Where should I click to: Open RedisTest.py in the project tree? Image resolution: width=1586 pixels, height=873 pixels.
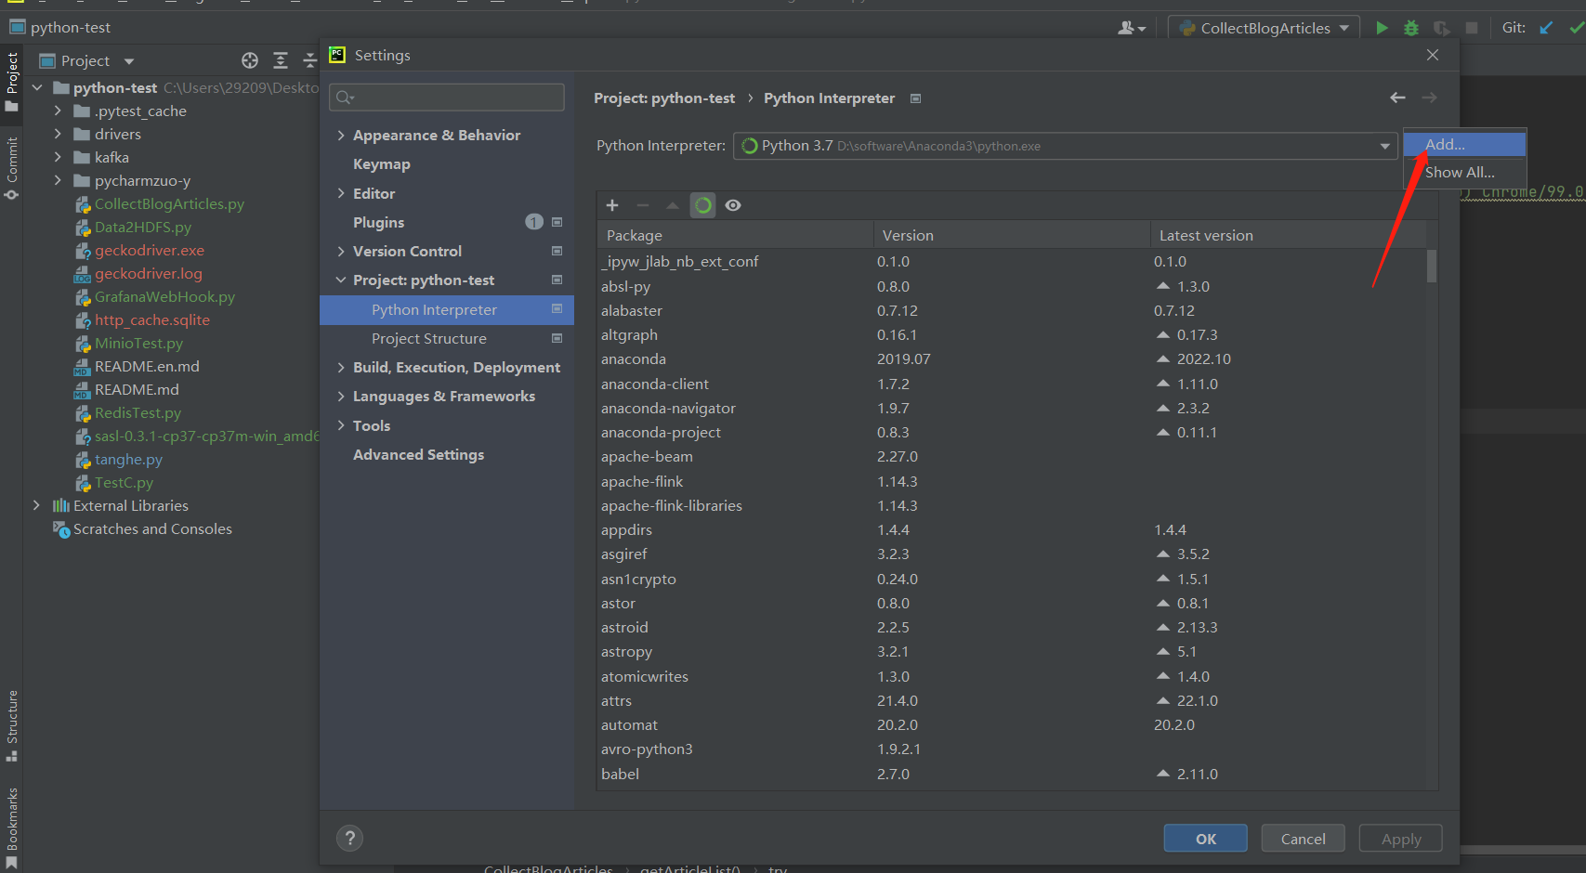[138, 412]
